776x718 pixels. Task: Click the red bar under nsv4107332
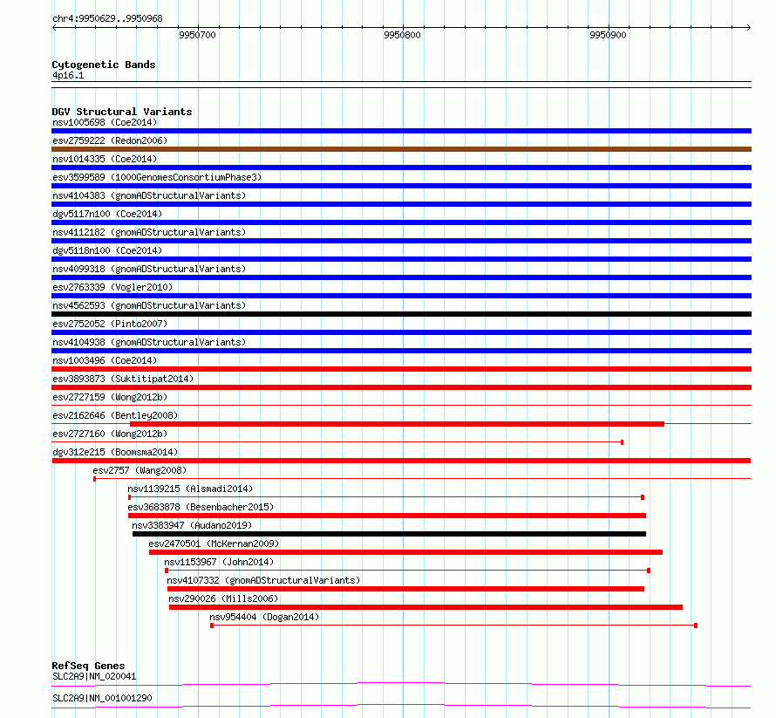click(405, 589)
